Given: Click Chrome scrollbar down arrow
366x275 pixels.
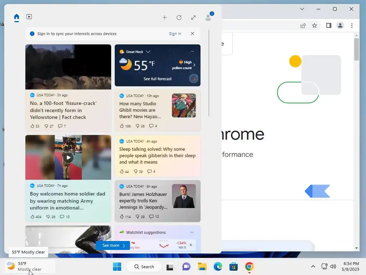Looking at the screenshot, I should pyautogui.click(x=356, y=248).
